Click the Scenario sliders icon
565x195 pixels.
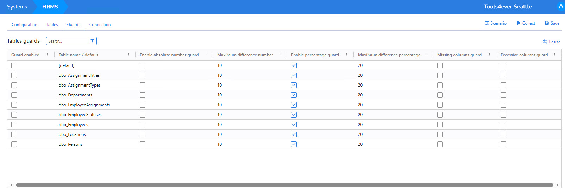coord(487,23)
